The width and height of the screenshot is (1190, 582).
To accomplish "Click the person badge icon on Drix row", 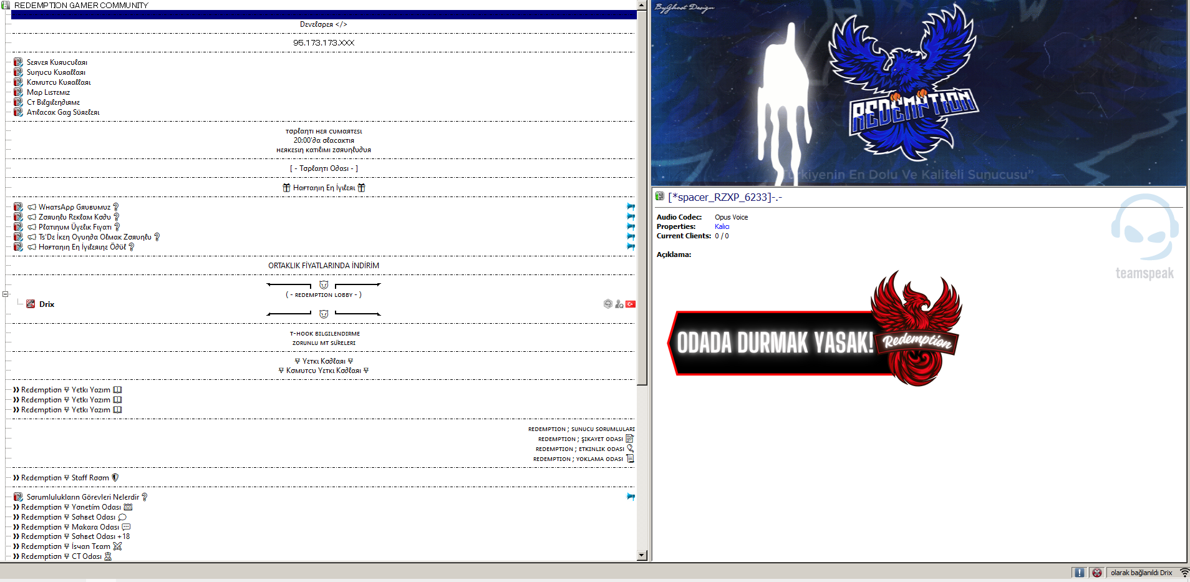I will [619, 304].
